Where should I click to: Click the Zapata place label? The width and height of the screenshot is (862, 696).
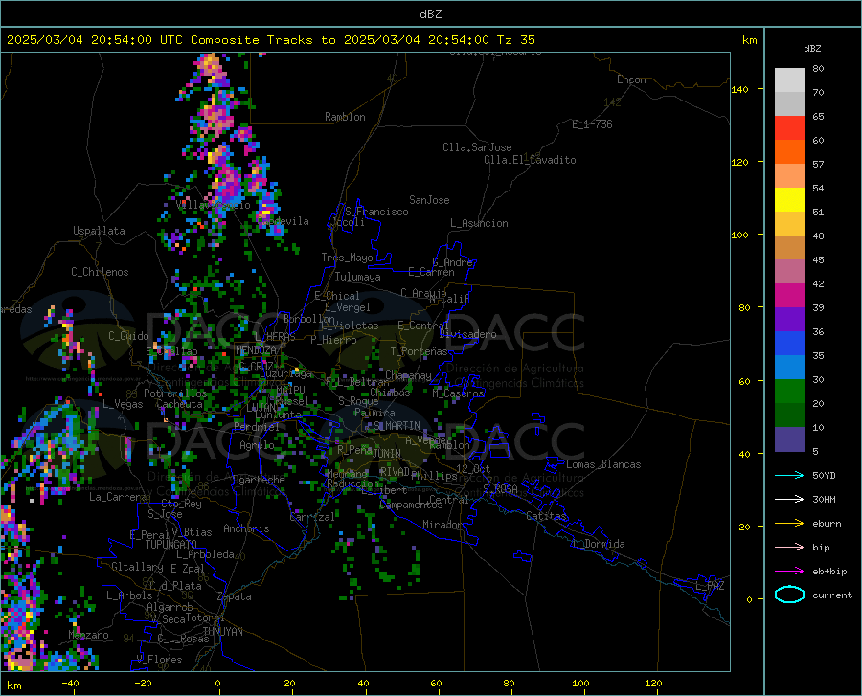click(x=235, y=596)
